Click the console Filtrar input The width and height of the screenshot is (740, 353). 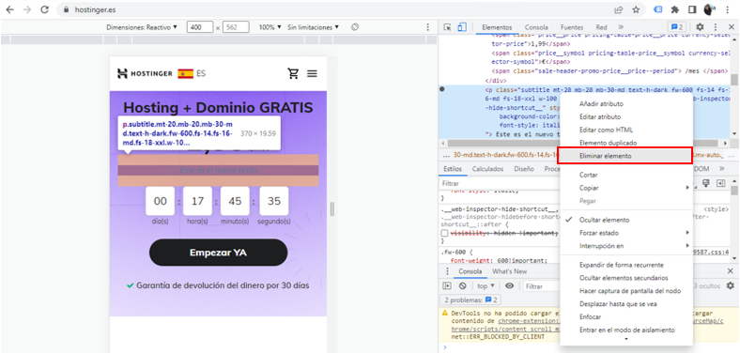click(542, 286)
